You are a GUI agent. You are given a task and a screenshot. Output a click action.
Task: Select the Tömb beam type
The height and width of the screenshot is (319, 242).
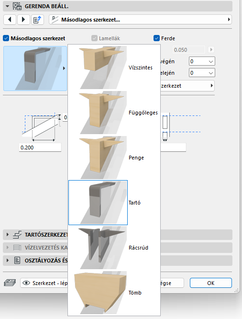(114, 293)
